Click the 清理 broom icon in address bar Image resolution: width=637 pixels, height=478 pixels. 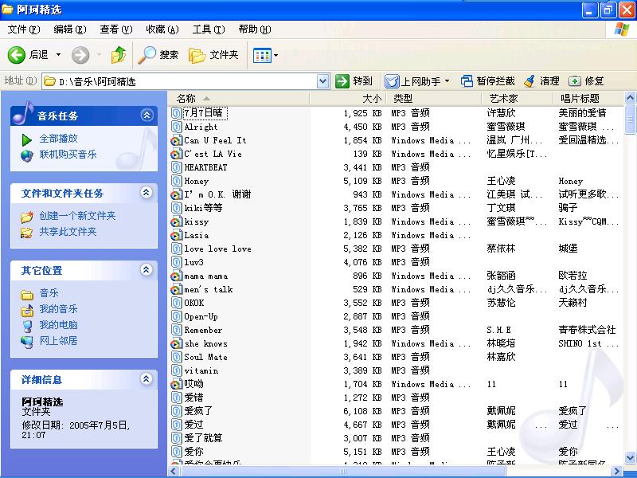pyautogui.click(x=530, y=81)
